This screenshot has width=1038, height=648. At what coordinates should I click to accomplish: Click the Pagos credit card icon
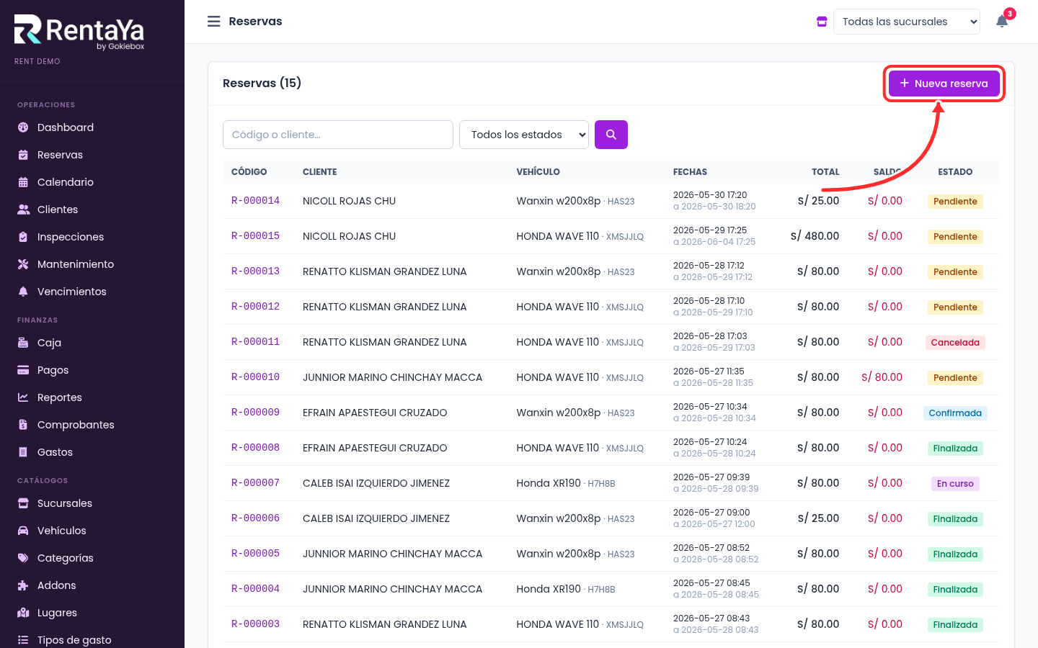pos(23,370)
